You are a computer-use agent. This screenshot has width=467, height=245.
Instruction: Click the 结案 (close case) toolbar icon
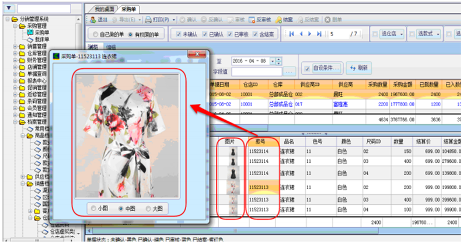(x=279, y=19)
